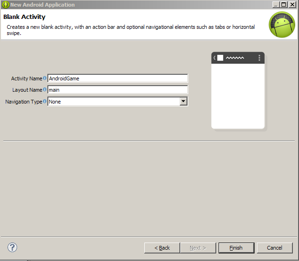The image size is (299, 261).
Task: Minimize the New Android Application window
Action: coord(276,4)
